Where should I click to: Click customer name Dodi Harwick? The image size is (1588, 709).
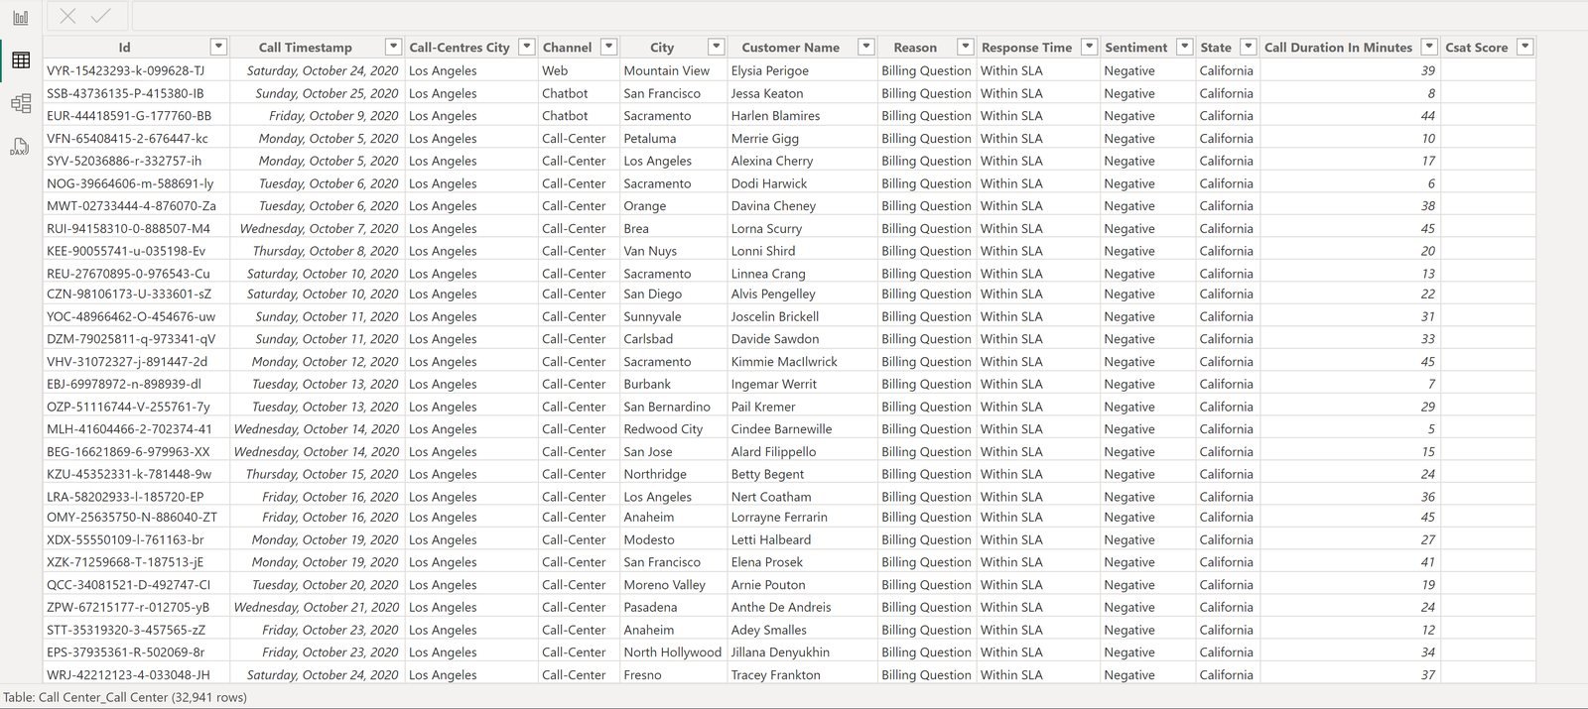[x=769, y=183]
